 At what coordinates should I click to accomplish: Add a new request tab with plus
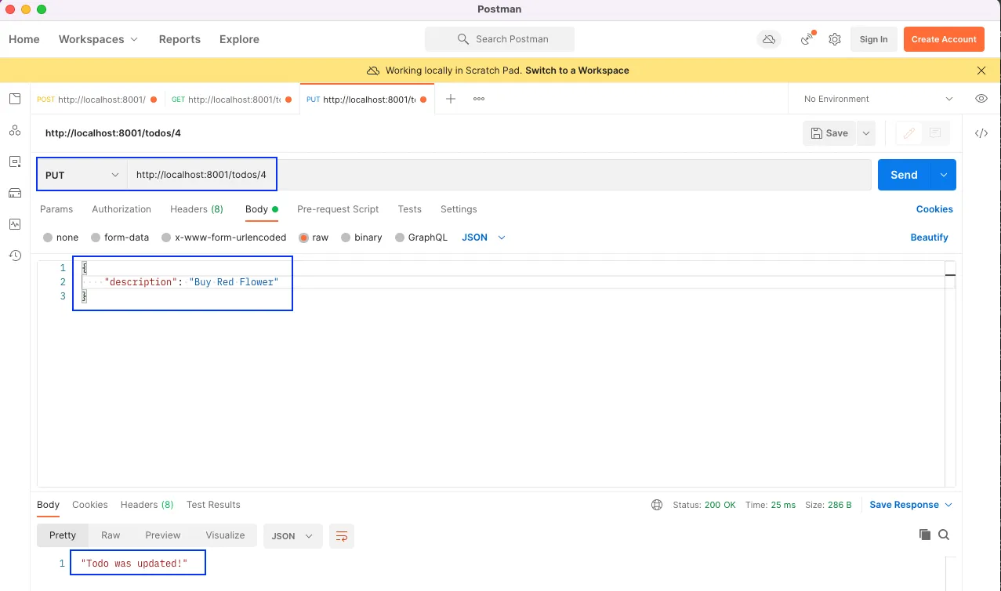click(451, 99)
